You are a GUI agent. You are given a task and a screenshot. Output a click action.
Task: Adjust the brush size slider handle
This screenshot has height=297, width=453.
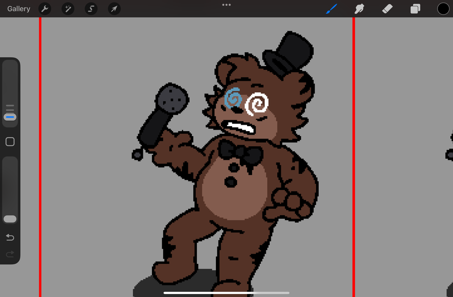(x=10, y=117)
